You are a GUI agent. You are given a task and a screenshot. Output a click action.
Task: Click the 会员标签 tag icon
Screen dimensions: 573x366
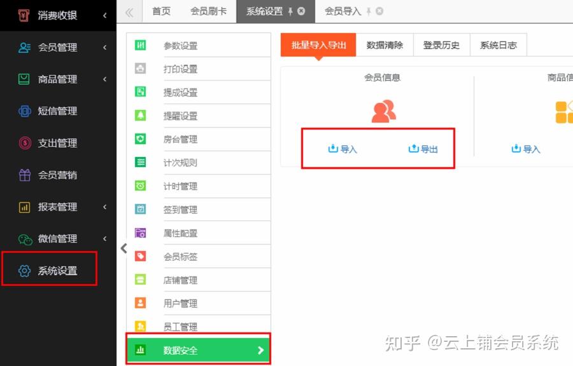click(140, 256)
